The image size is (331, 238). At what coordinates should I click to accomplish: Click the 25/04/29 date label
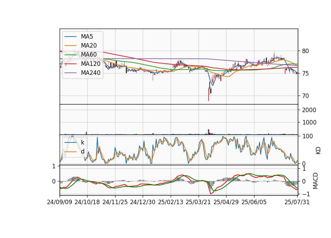226,202
